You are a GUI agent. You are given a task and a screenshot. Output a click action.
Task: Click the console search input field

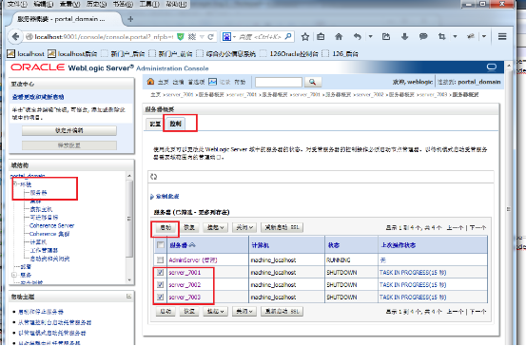click(279, 82)
